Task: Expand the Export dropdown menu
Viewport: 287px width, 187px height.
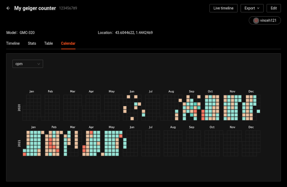Action: coord(252,8)
